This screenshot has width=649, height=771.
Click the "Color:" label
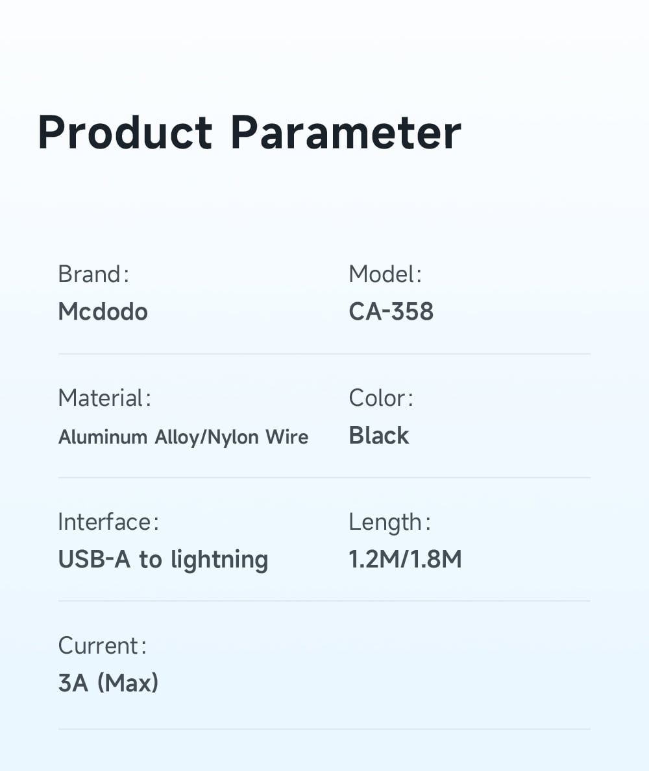coord(381,398)
